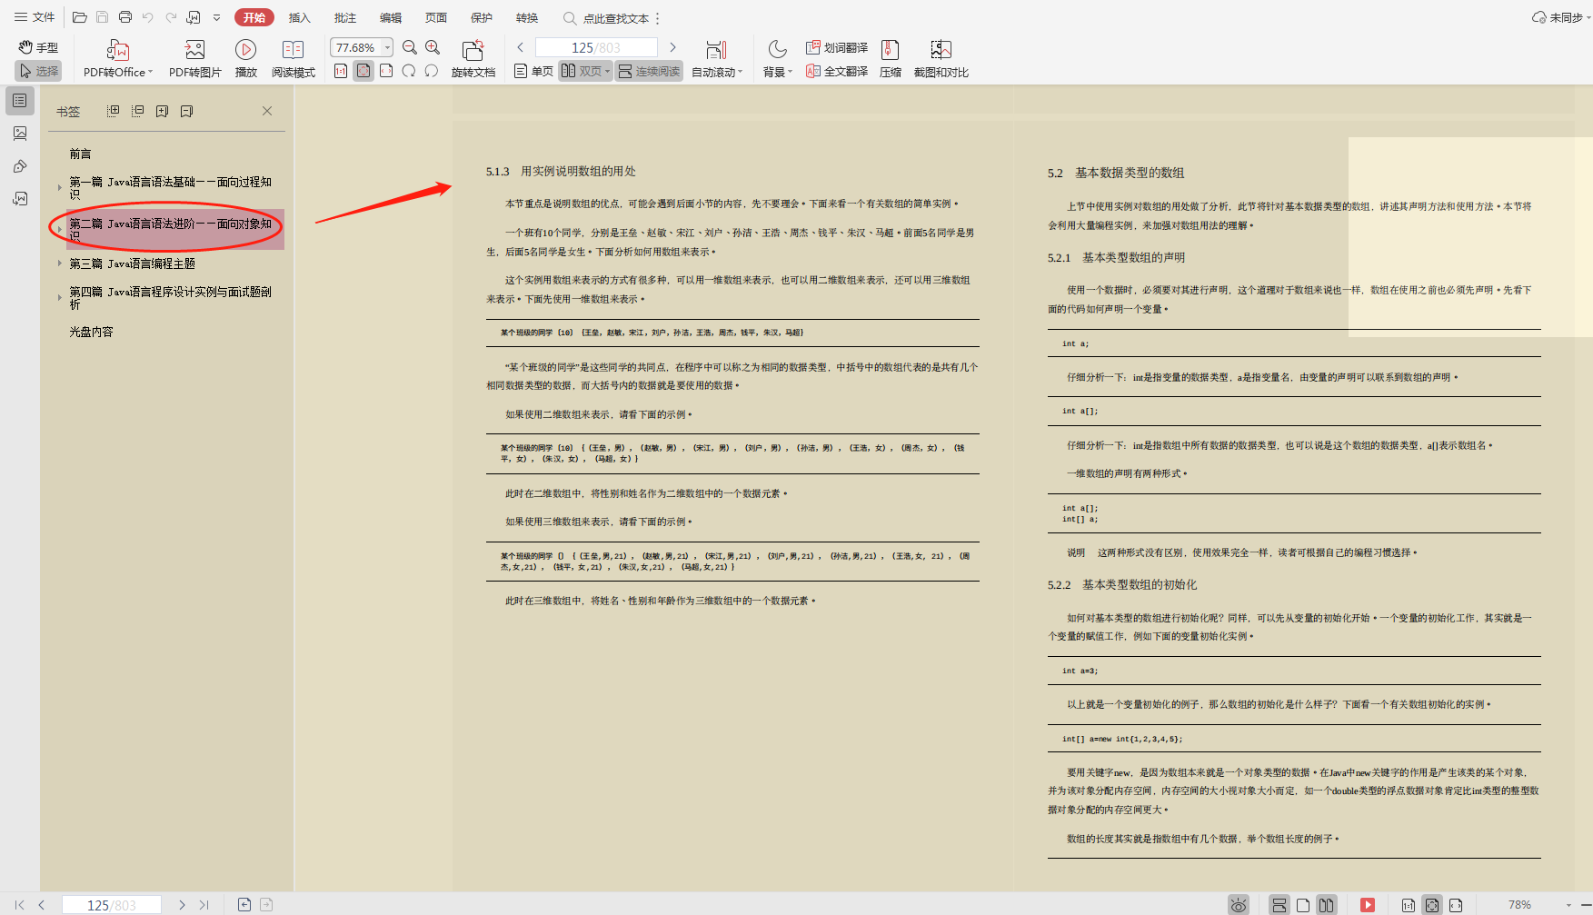The image size is (1593, 915).
Task: Click the zoom out magnifier icon
Action: coord(410,47)
